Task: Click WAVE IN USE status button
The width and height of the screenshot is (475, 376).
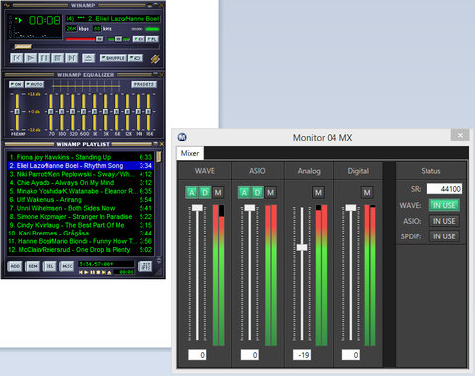Action: click(444, 205)
